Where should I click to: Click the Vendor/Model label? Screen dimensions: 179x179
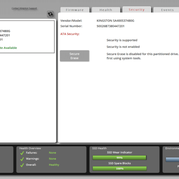tap(71, 21)
